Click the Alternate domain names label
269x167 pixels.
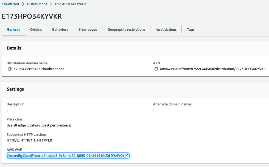click(x=172, y=104)
